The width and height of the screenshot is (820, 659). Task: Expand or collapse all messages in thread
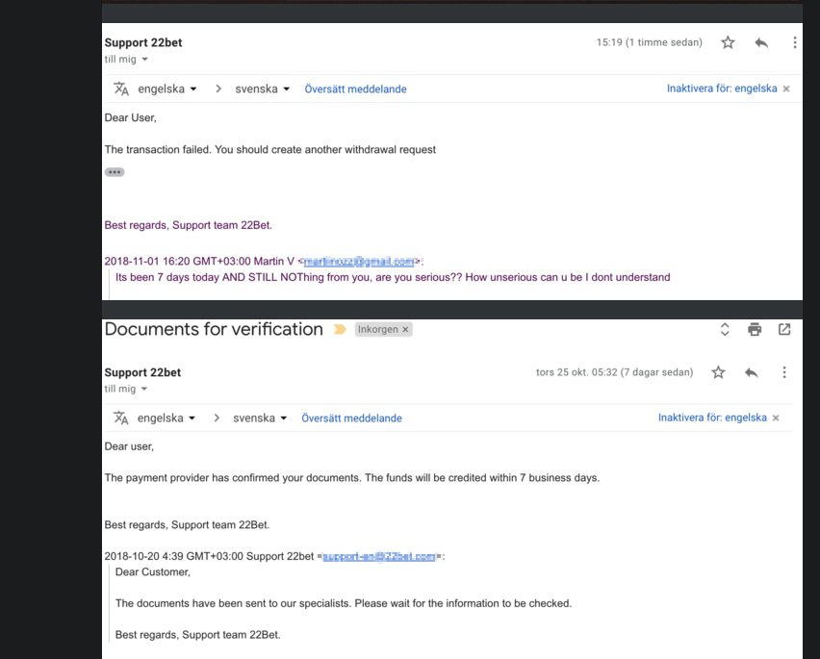(725, 329)
